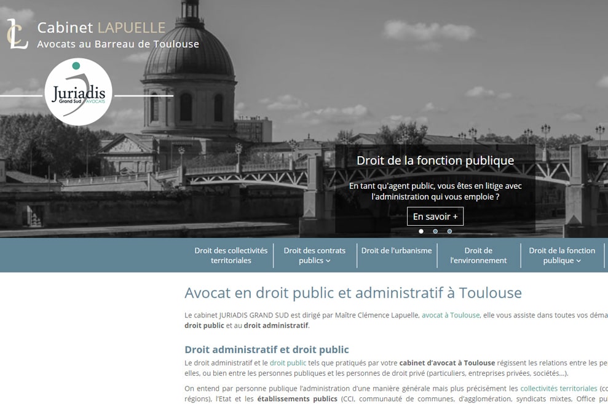The image size is (608, 406).
Task: Open 'Droit de la fonction publique' menu item
Action: click(562, 255)
